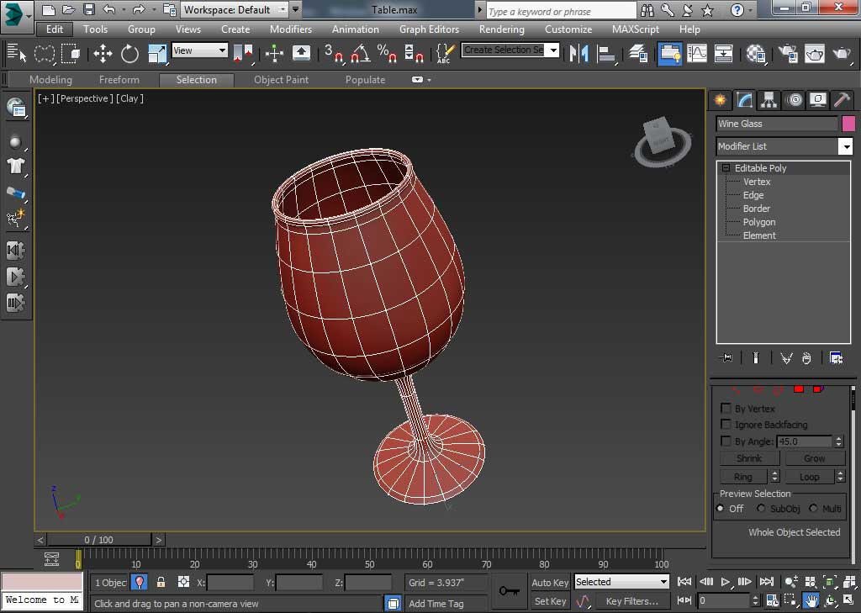The width and height of the screenshot is (861, 613).
Task: Enable the Ignore Backfacing checkbox
Action: [x=726, y=425]
